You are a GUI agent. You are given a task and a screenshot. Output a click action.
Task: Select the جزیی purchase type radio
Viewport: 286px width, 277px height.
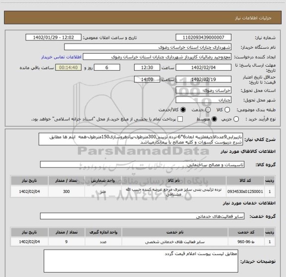coord(236,119)
